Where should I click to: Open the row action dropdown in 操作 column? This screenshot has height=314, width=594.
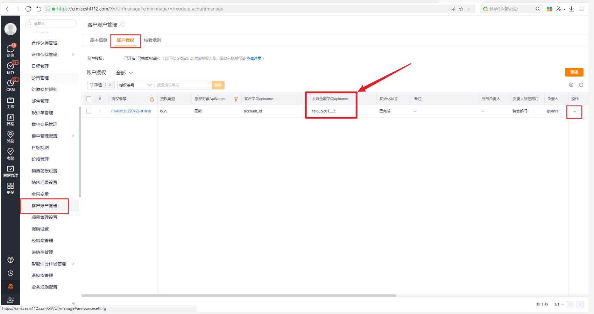pos(574,112)
